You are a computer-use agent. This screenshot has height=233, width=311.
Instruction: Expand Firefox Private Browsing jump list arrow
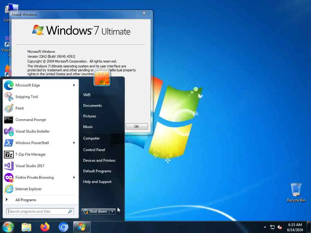click(74, 177)
